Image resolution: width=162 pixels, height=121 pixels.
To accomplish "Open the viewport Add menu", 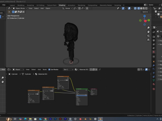I will pyautogui.click(x=42, y=8).
